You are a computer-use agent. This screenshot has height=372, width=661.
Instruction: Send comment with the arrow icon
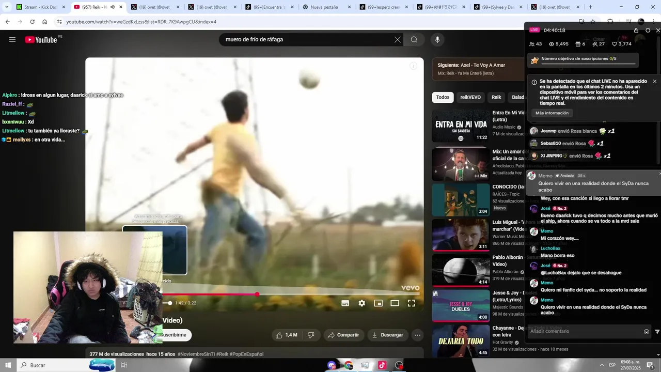click(x=657, y=332)
